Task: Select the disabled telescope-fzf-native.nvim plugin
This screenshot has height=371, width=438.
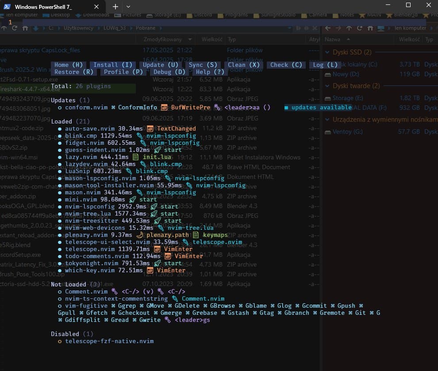Action: 109,341
